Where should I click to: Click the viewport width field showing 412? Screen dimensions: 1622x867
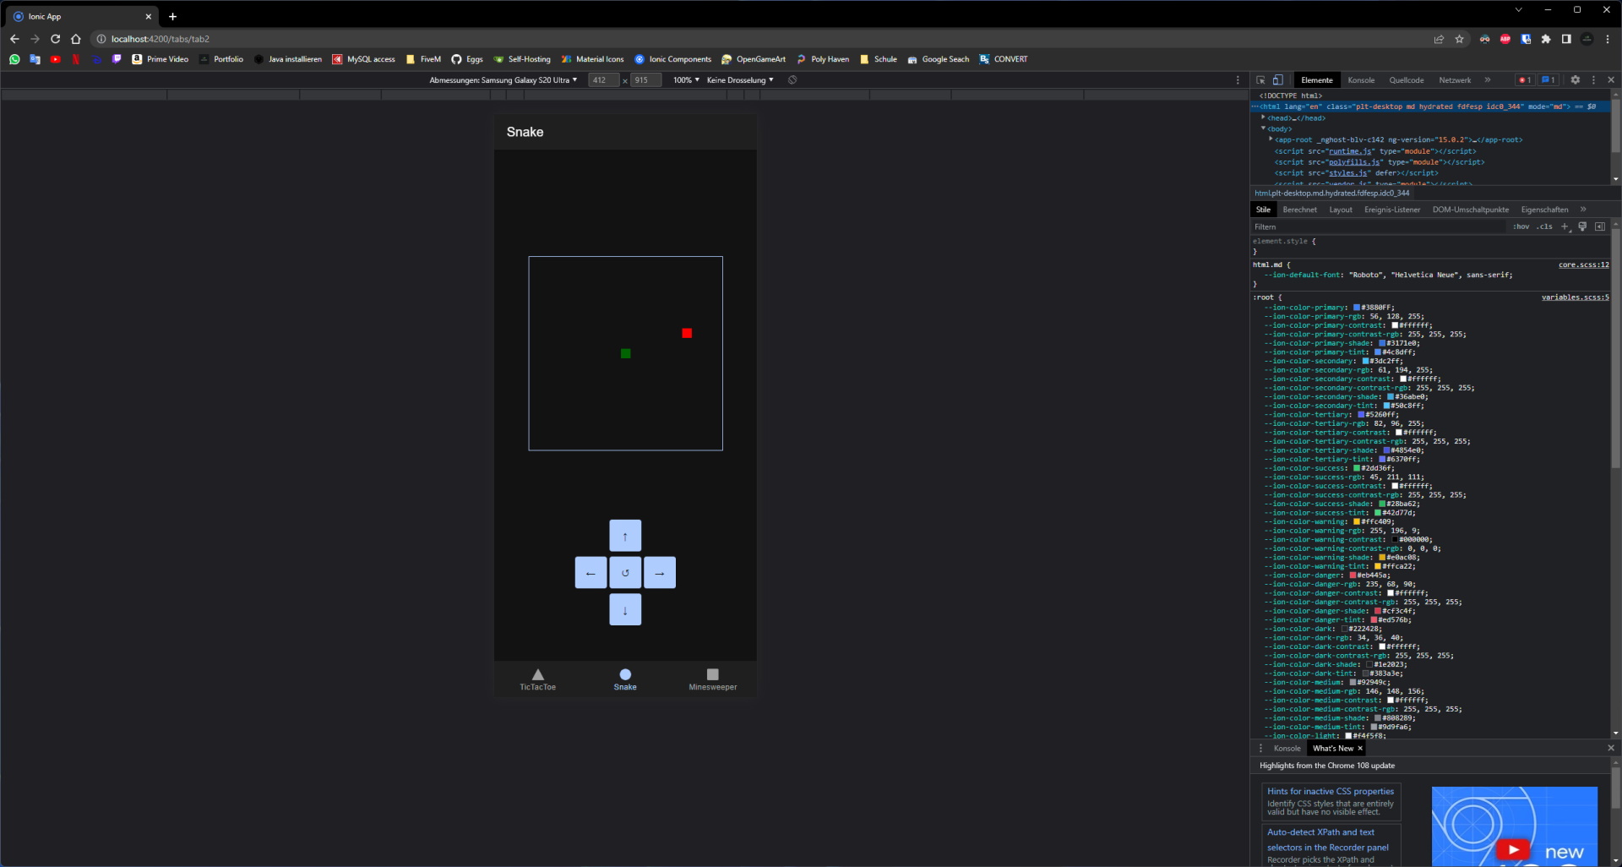[x=603, y=80]
